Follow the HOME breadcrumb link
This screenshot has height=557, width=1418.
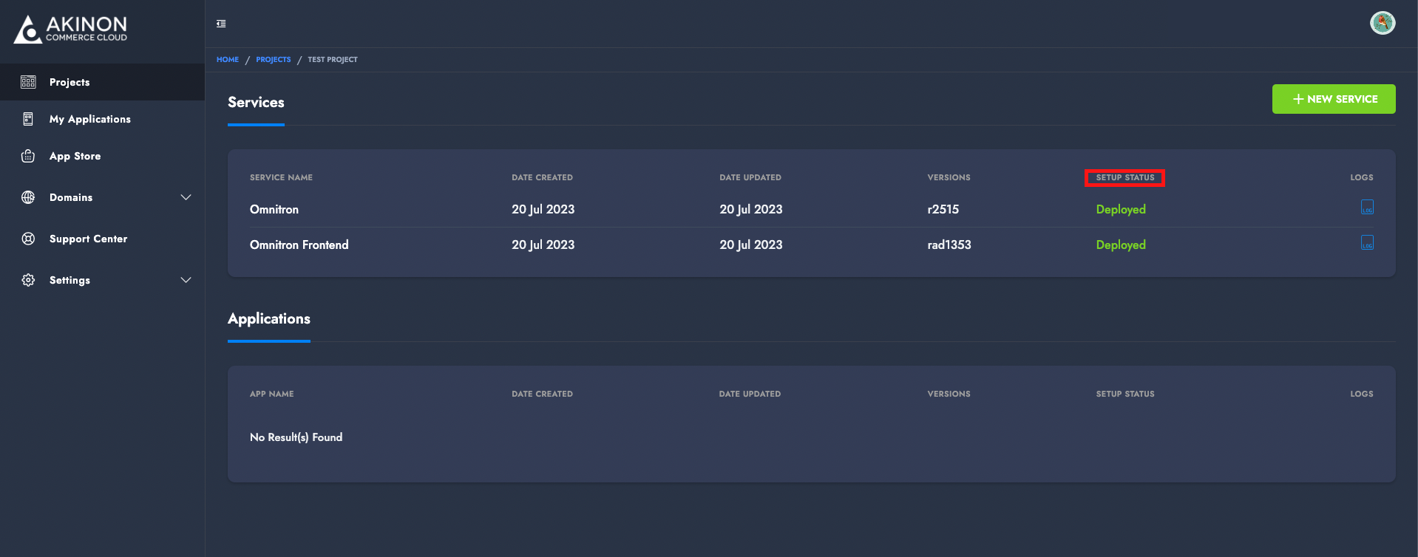[227, 60]
